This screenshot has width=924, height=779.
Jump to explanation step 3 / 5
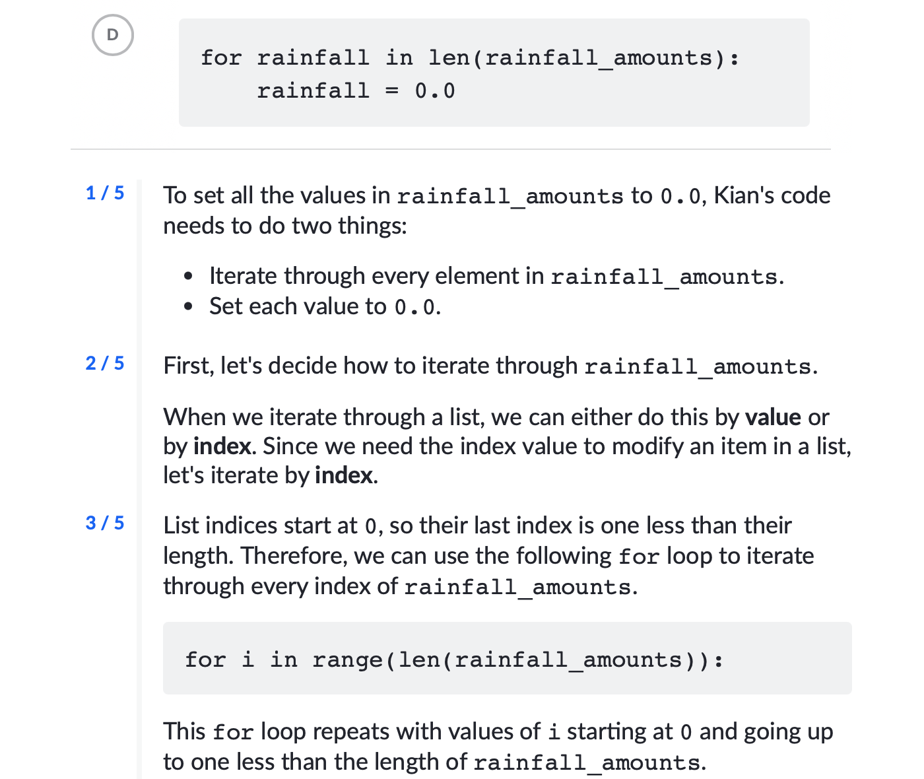coord(105,523)
